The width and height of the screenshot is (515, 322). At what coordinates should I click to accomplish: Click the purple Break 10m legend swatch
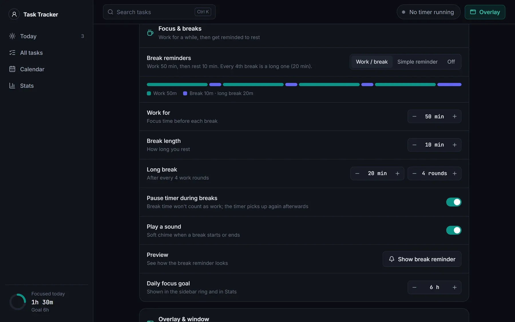[185, 93]
